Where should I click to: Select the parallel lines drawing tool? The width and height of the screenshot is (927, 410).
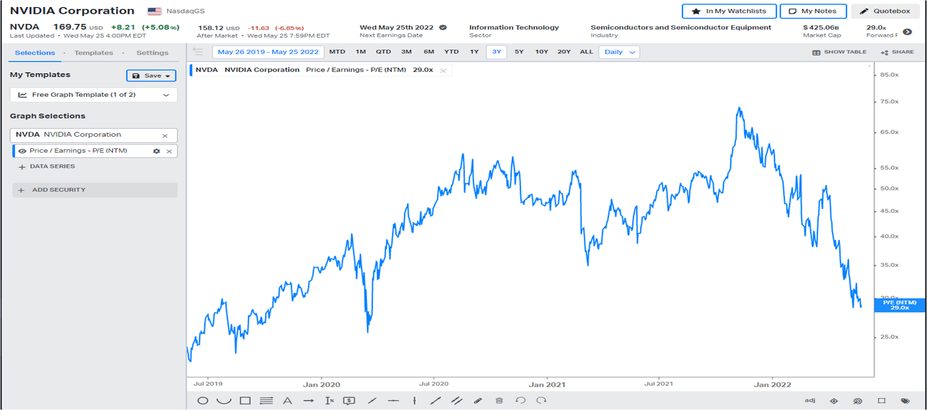click(x=266, y=401)
